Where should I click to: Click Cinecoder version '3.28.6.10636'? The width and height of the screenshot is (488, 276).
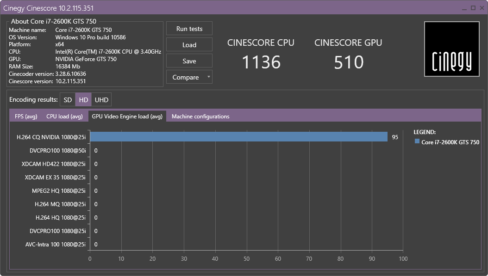pos(71,74)
